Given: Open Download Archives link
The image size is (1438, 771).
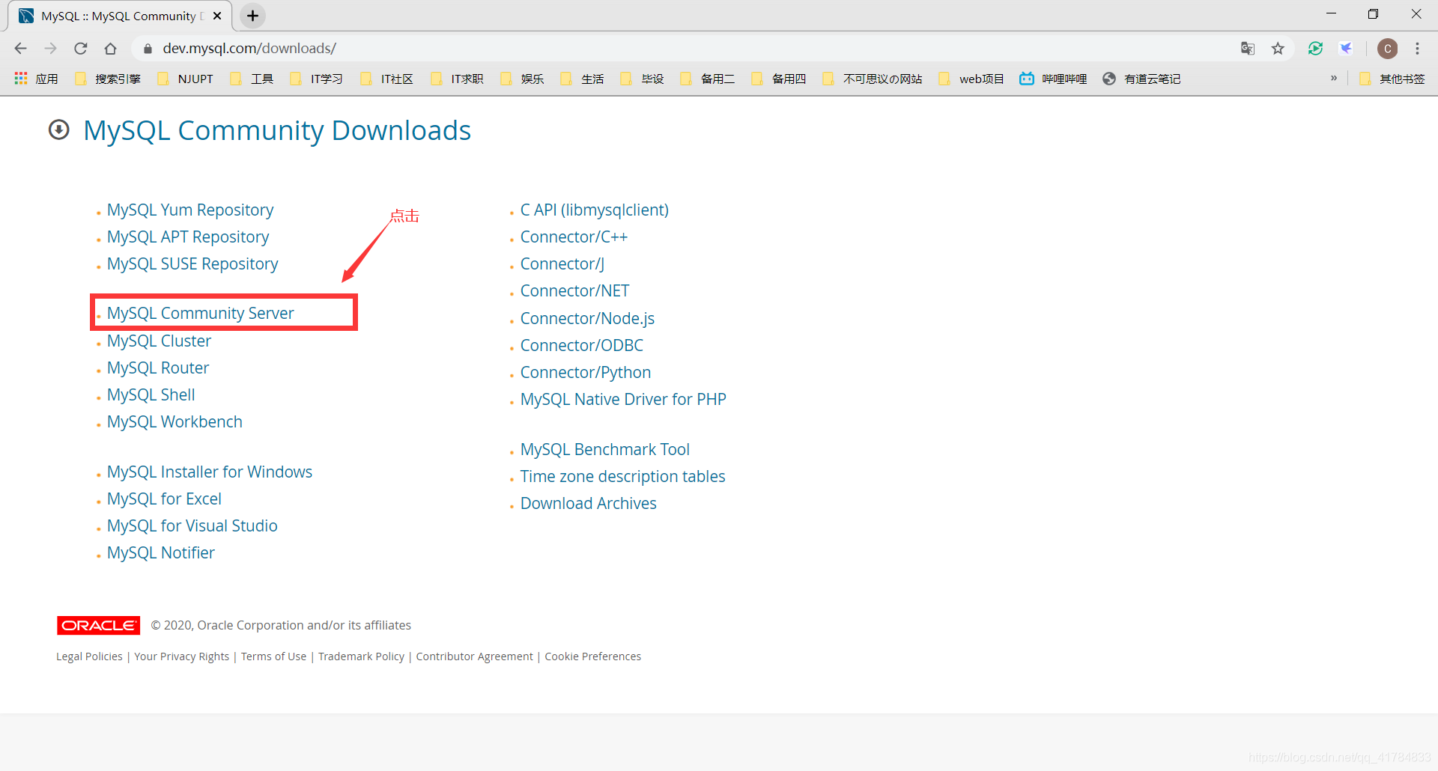Looking at the screenshot, I should click(x=589, y=503).
